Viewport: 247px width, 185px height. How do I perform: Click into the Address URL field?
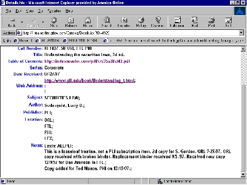(130, 32)
